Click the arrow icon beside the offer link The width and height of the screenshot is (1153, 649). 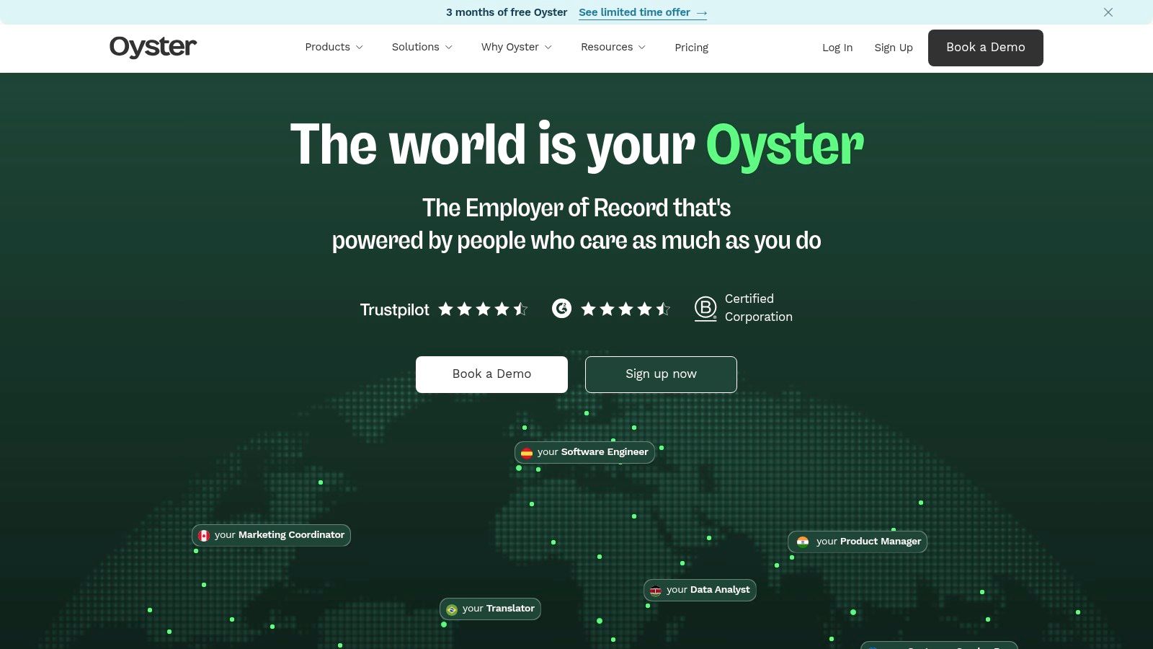[x=702, y=13]
